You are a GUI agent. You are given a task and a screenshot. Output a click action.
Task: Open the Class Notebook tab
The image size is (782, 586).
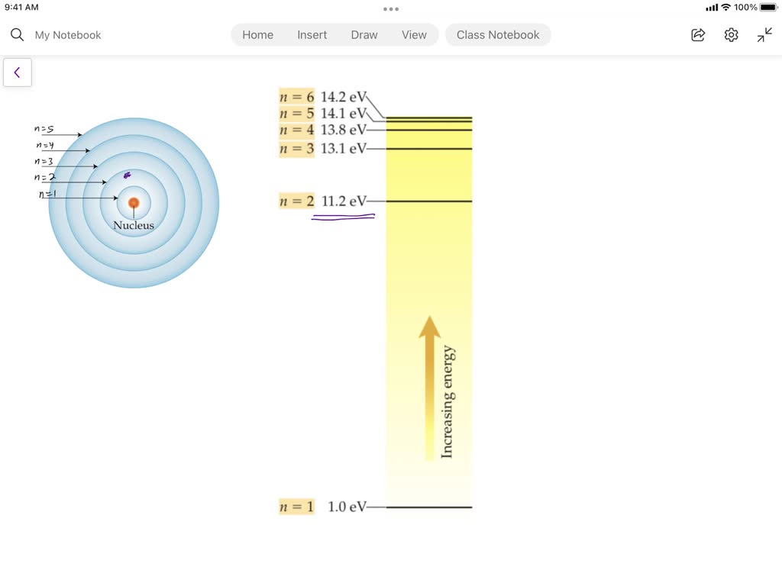click(498, 35)
